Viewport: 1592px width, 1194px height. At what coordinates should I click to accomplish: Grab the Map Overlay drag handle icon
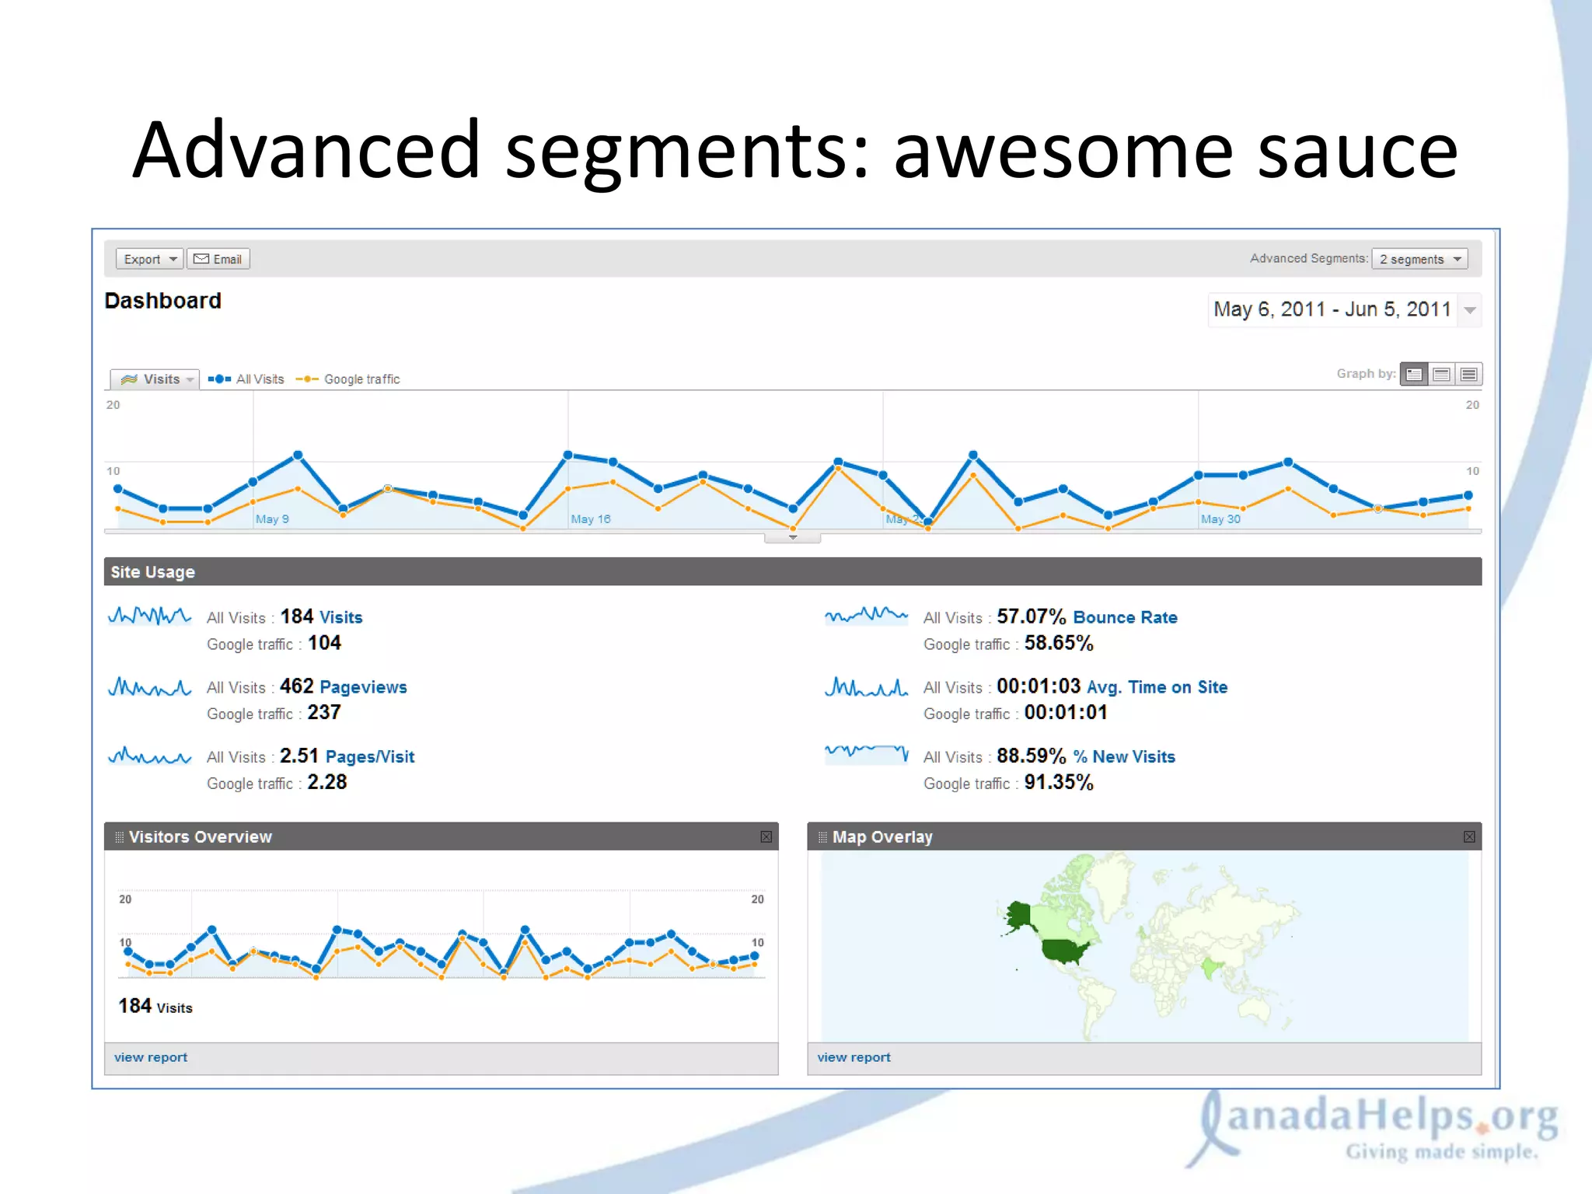click(x=822, y=837)
